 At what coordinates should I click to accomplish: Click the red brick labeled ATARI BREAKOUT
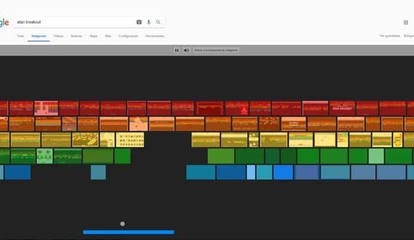(x=342, y=108)
